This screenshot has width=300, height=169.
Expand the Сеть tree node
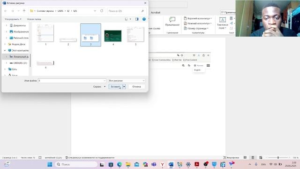[5, 69]
